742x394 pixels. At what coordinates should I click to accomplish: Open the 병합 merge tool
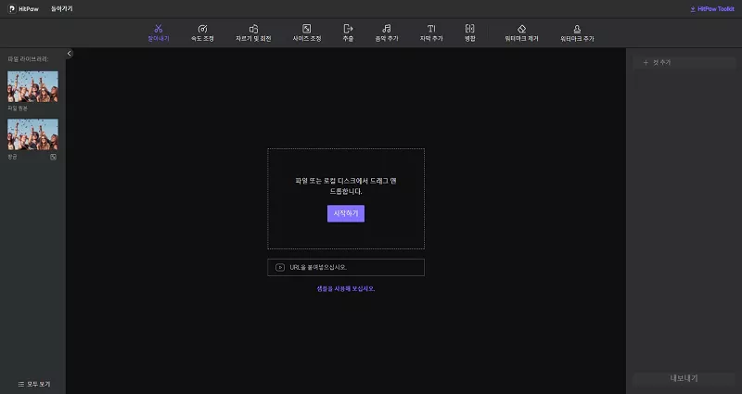469,32
